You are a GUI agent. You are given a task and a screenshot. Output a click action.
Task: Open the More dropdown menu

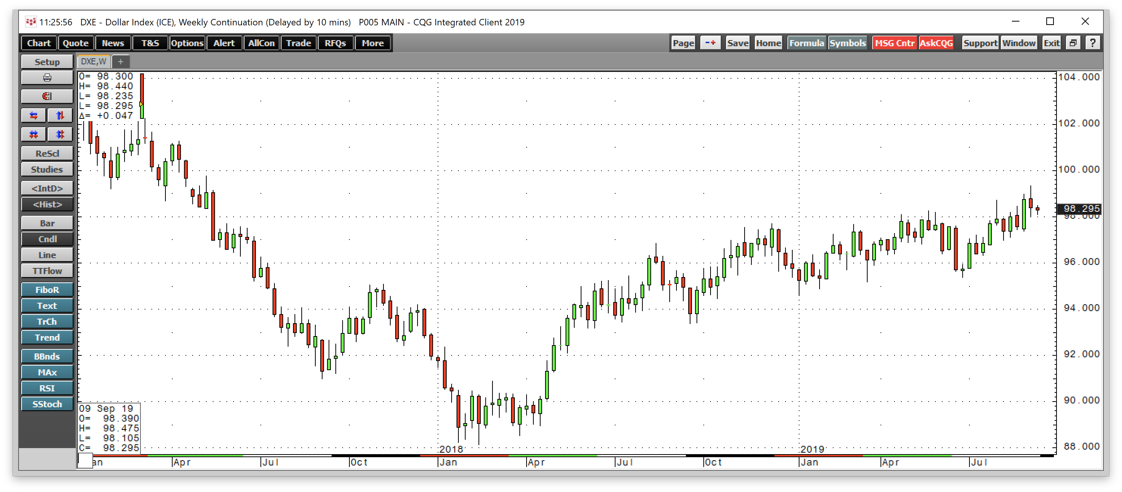[373, 43]
